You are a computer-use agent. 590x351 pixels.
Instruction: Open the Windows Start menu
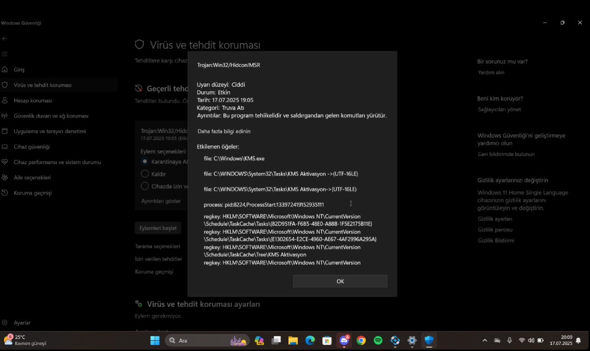[x=155, y=340]
